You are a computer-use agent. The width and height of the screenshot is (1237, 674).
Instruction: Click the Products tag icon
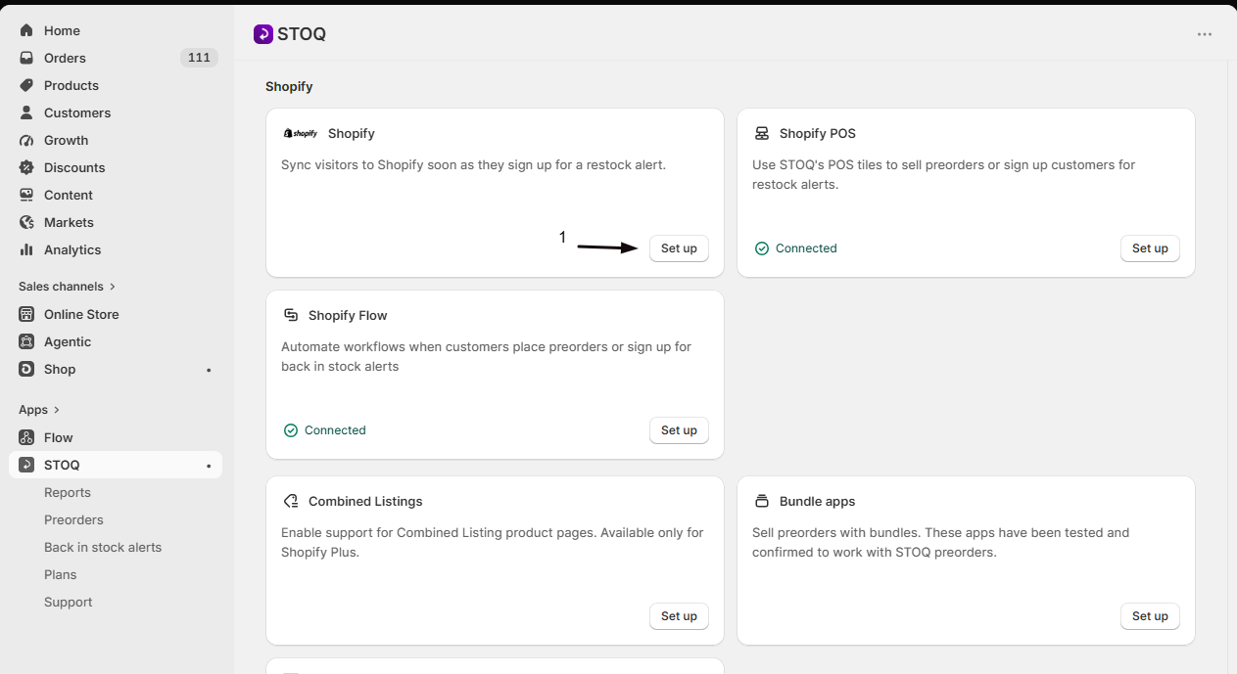[x=26, y=85]
